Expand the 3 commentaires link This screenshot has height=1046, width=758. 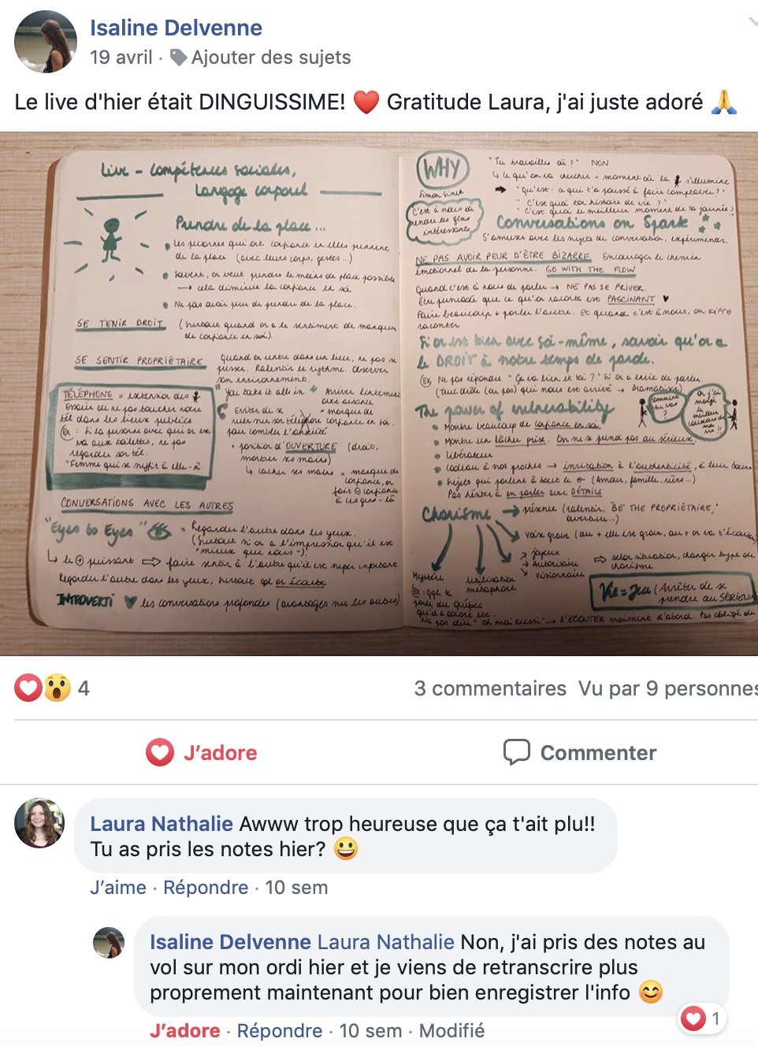click(x=490, y=688)
